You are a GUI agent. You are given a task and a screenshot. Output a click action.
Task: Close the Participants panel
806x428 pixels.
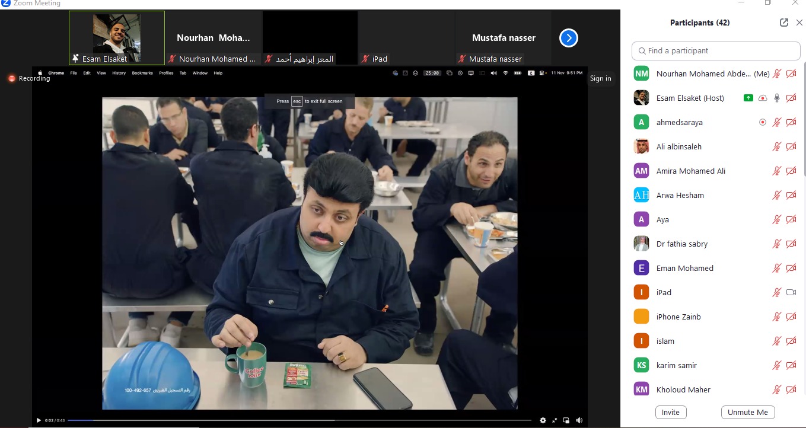(799, 23)
